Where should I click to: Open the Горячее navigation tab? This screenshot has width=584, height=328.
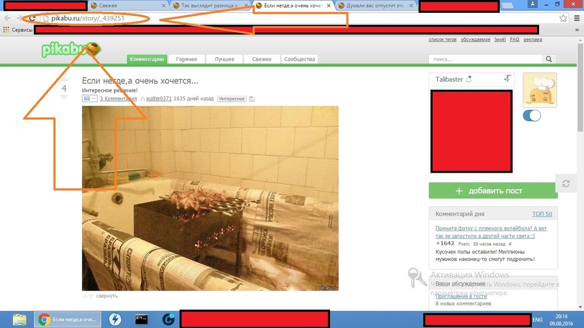pos(186,59)
